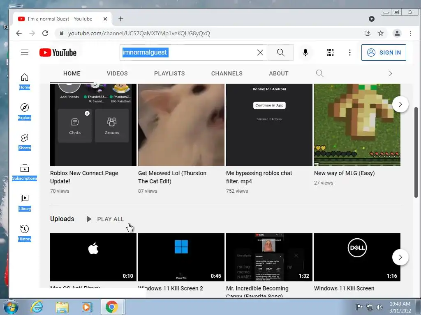
Task: Reload the page
Action: pos(45,33)
